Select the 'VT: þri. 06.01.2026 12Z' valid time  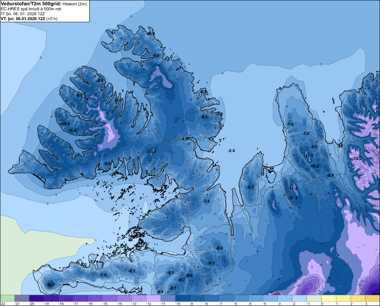(x=23, y=19)
